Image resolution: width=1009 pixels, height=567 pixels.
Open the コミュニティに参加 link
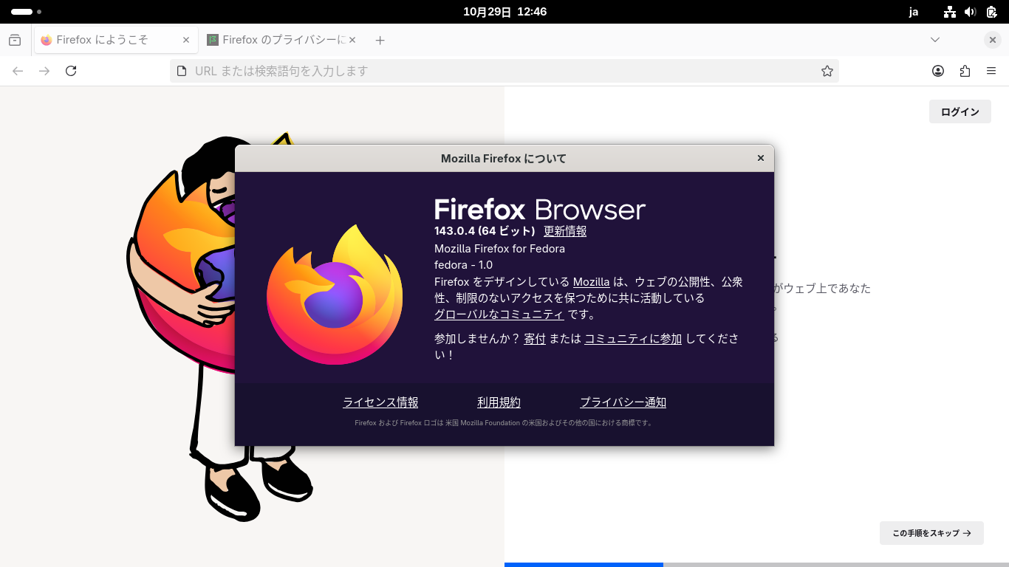click(x=633, y=339)
